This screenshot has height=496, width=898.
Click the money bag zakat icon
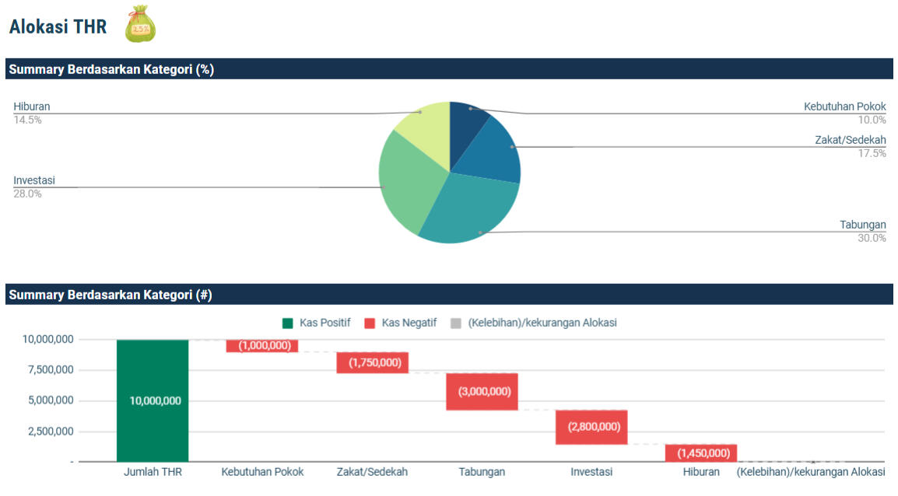[140, 24]
